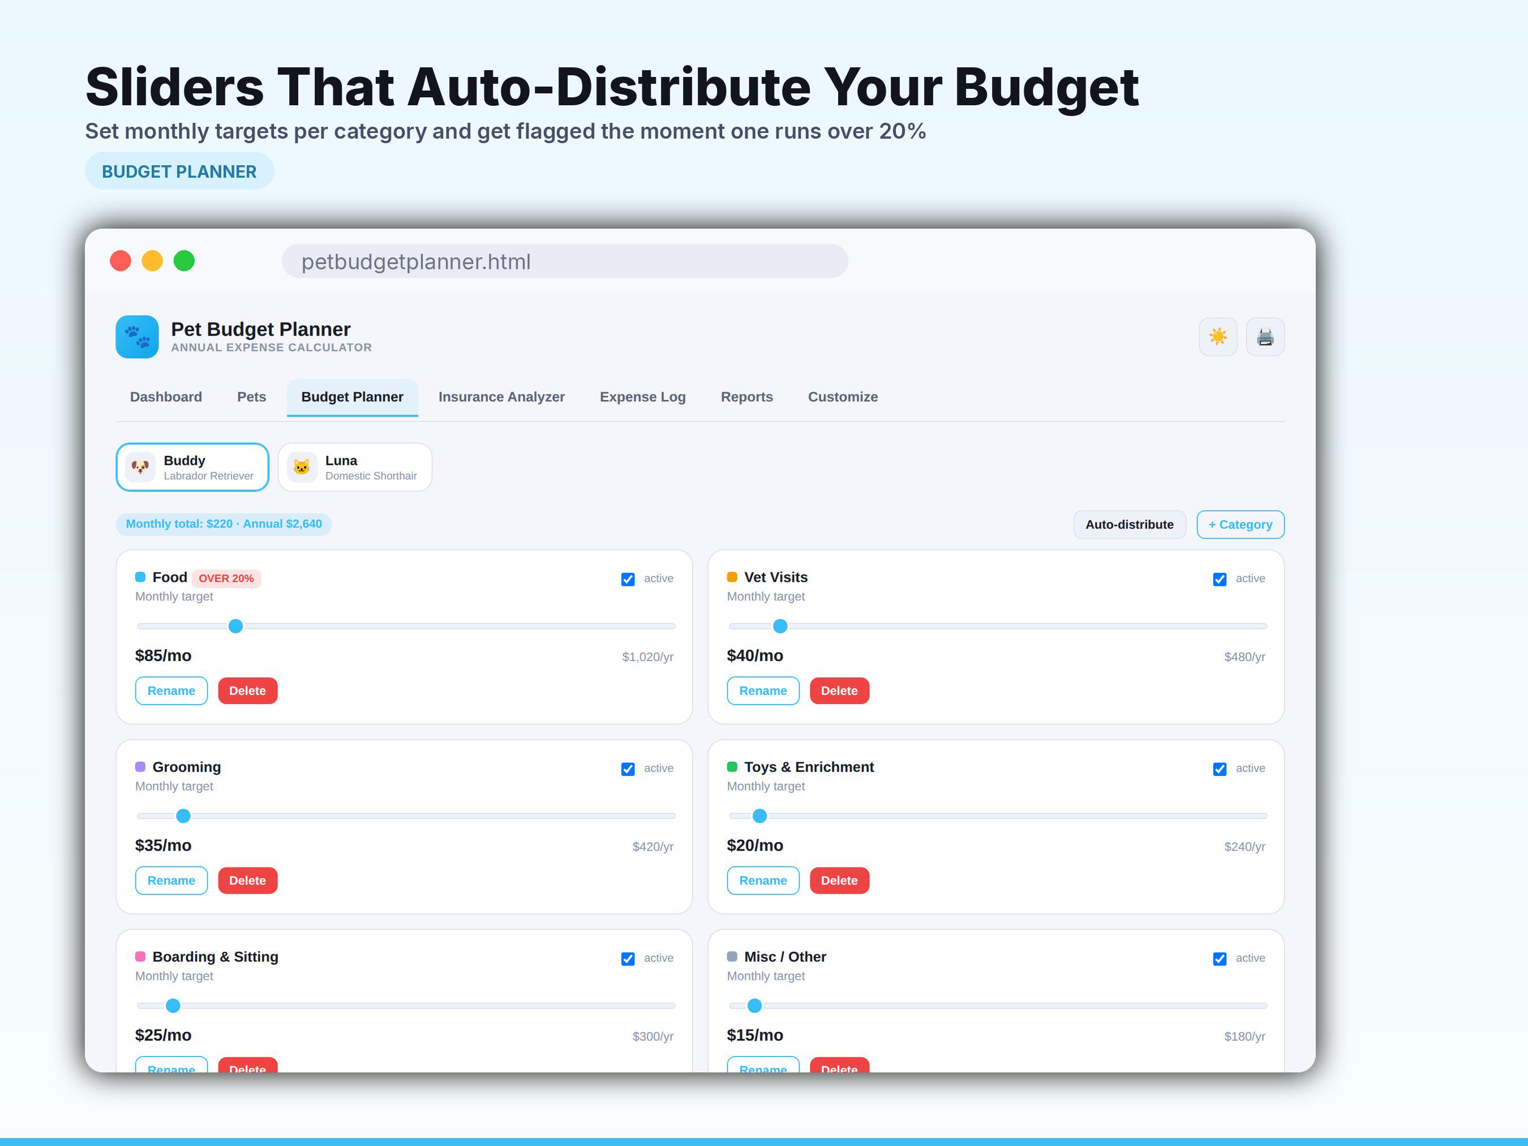Toggle Toys & Enrichment active checkbox
The height and width of the screenshot is (1146, 1528).
[x=1220, y=769]
